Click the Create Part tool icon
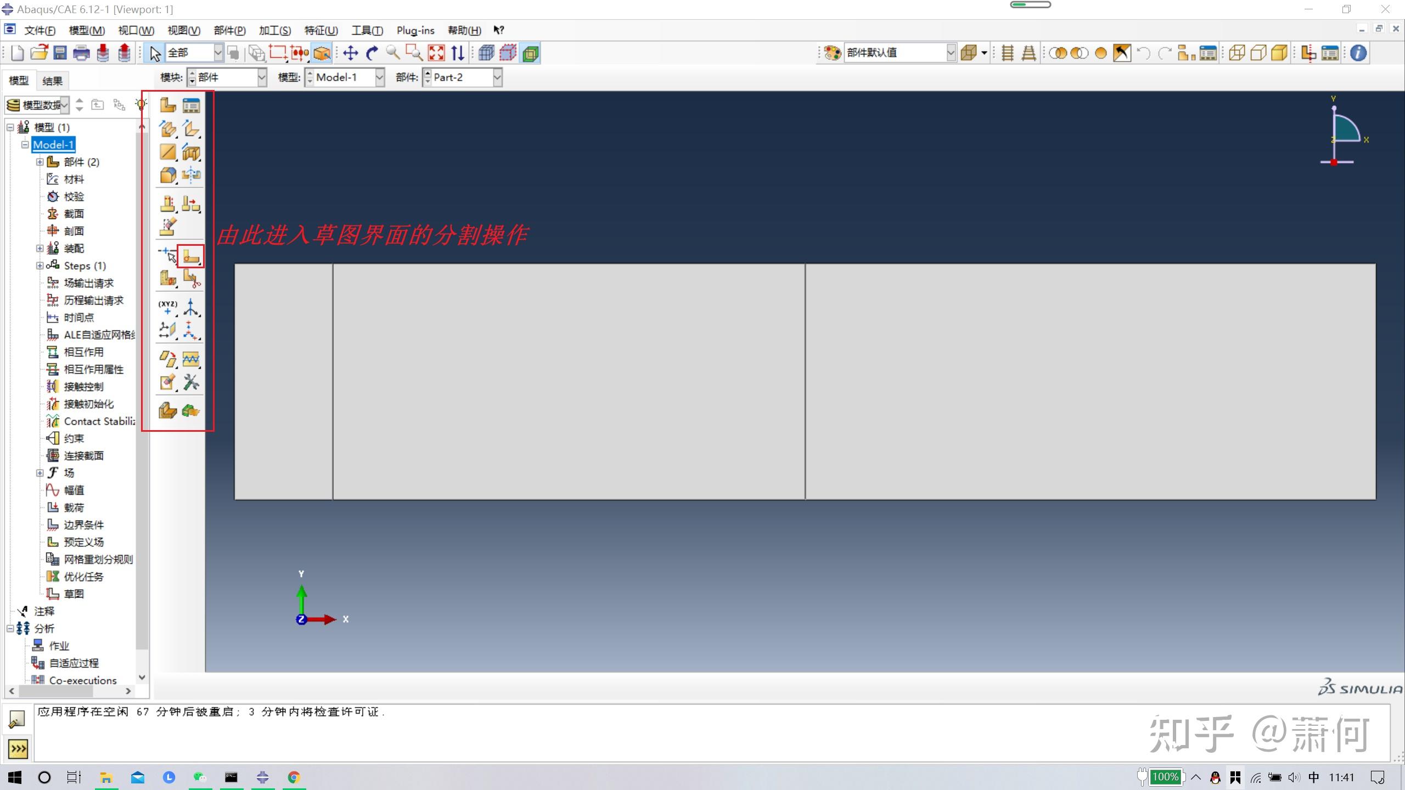 tap(167, 105)
